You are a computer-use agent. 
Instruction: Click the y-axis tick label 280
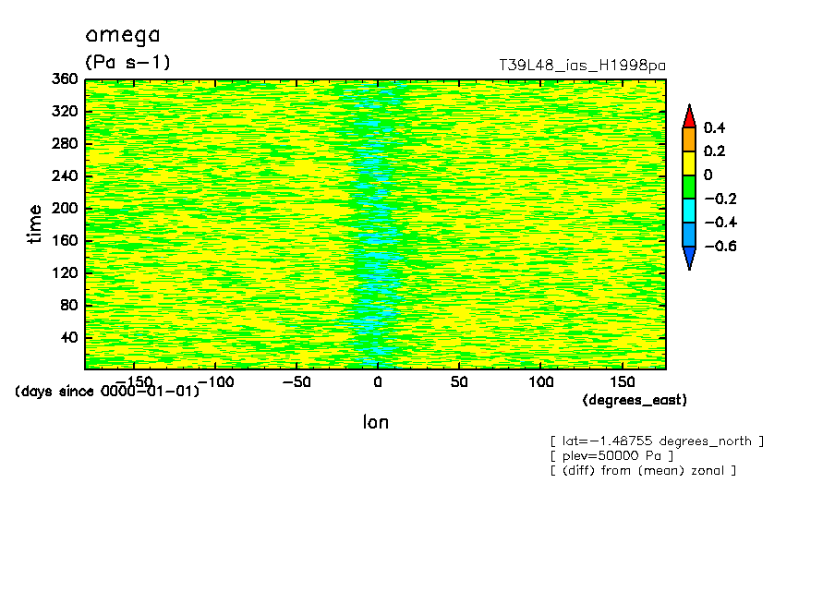coord(65,144)
